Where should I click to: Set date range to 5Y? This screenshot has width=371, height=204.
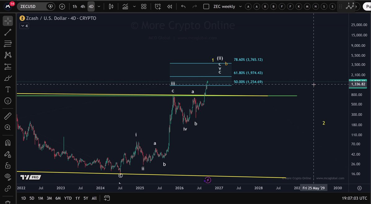(86, 198)
